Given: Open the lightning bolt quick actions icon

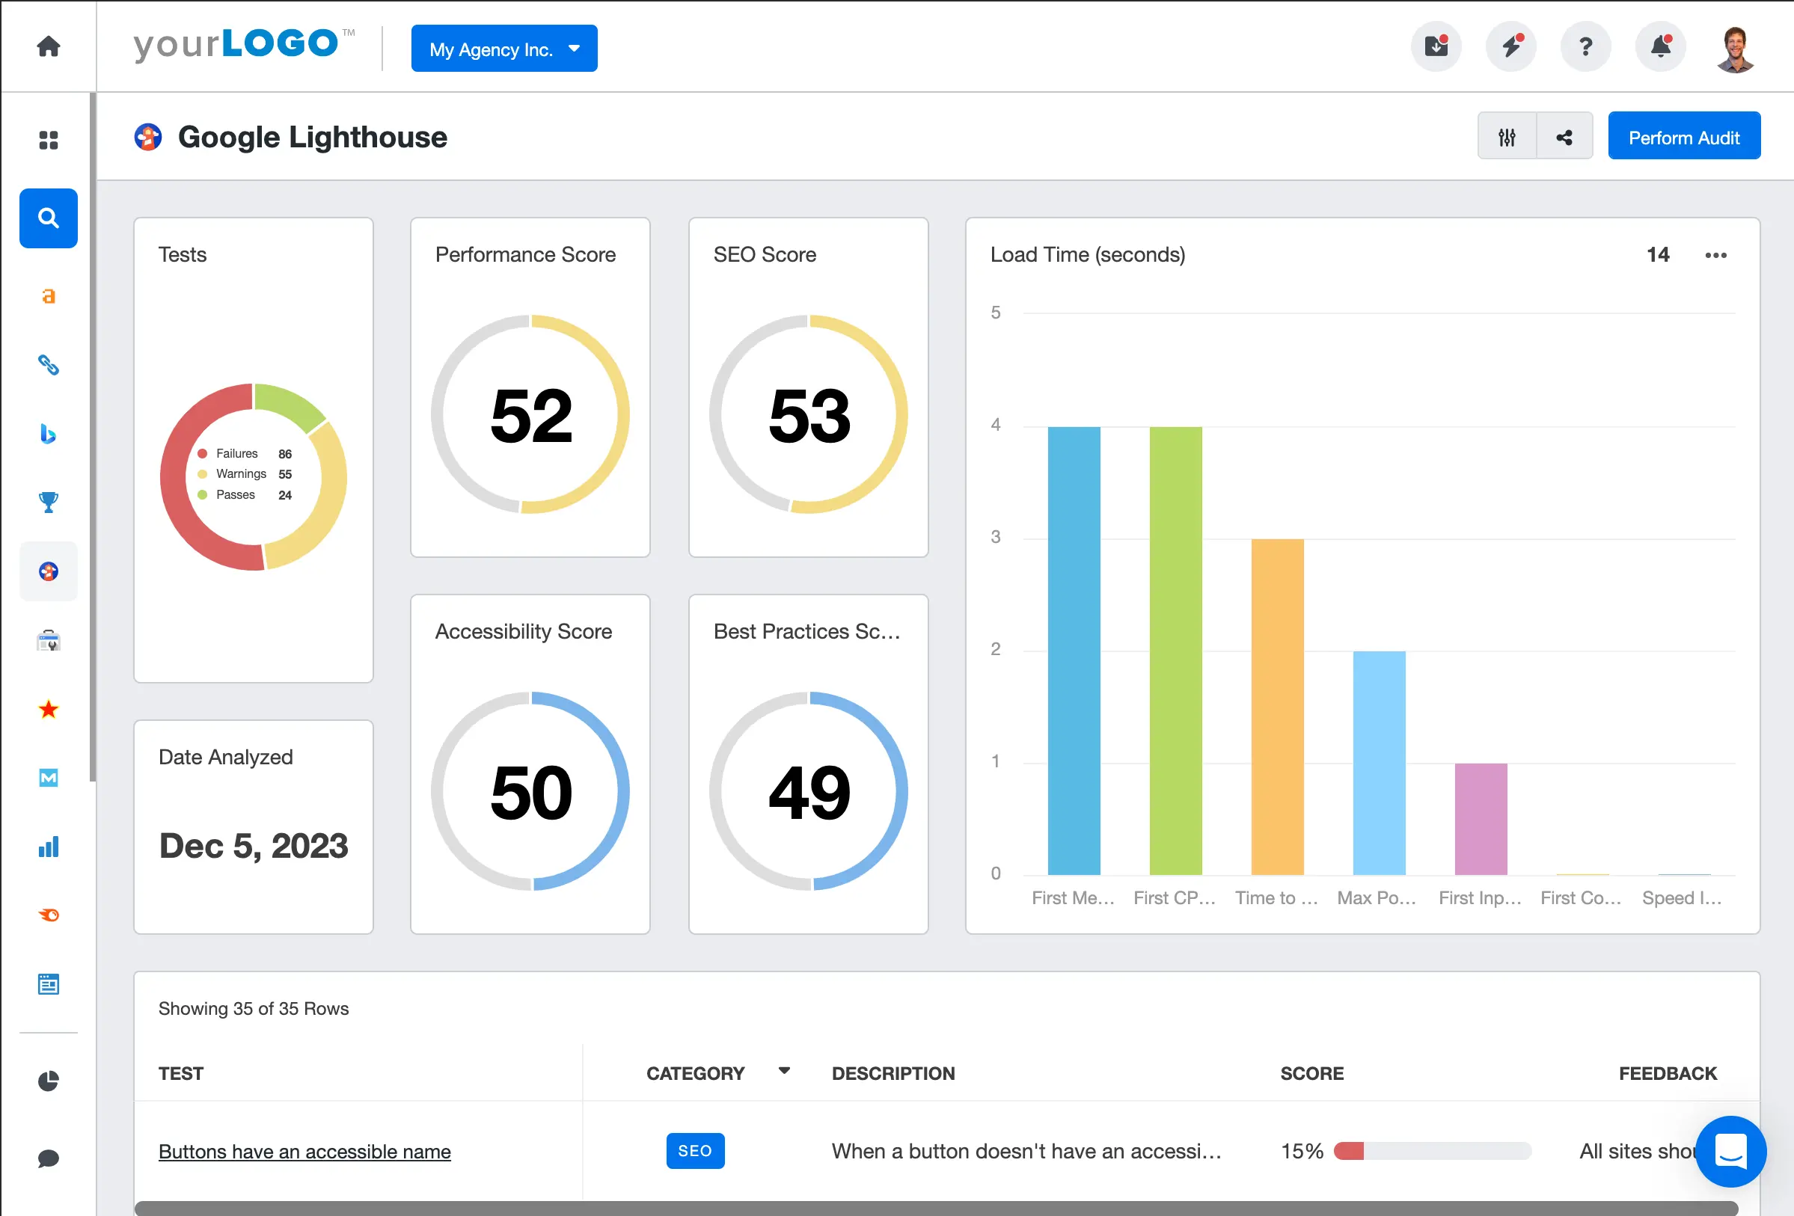Looking at the screenshot, I should coord(1510,47).
